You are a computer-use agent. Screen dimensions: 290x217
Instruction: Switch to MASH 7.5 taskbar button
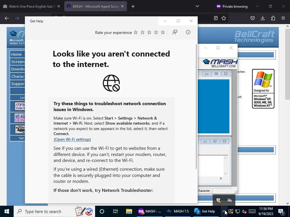pyautogui.click(x=178, y=211)
